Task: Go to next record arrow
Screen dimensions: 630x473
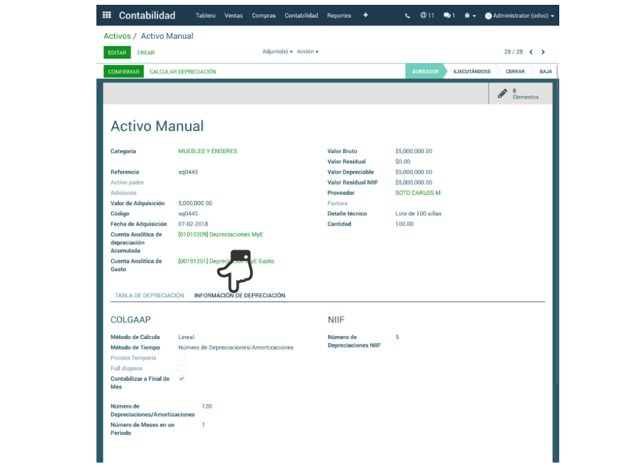Action: pos(543,52)
